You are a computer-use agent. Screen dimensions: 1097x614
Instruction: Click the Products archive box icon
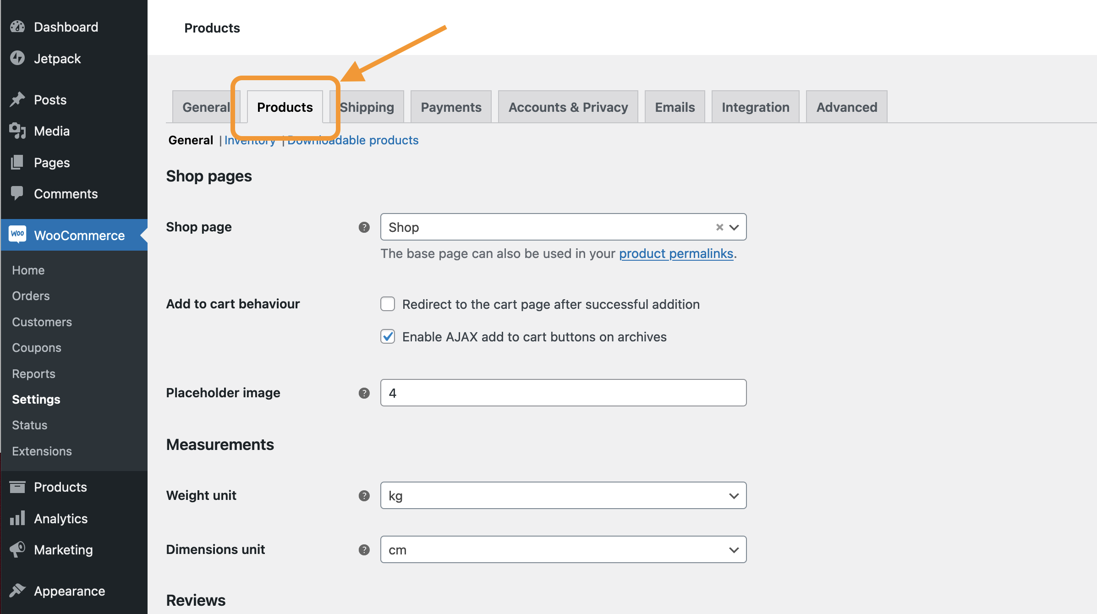[17, 487]
